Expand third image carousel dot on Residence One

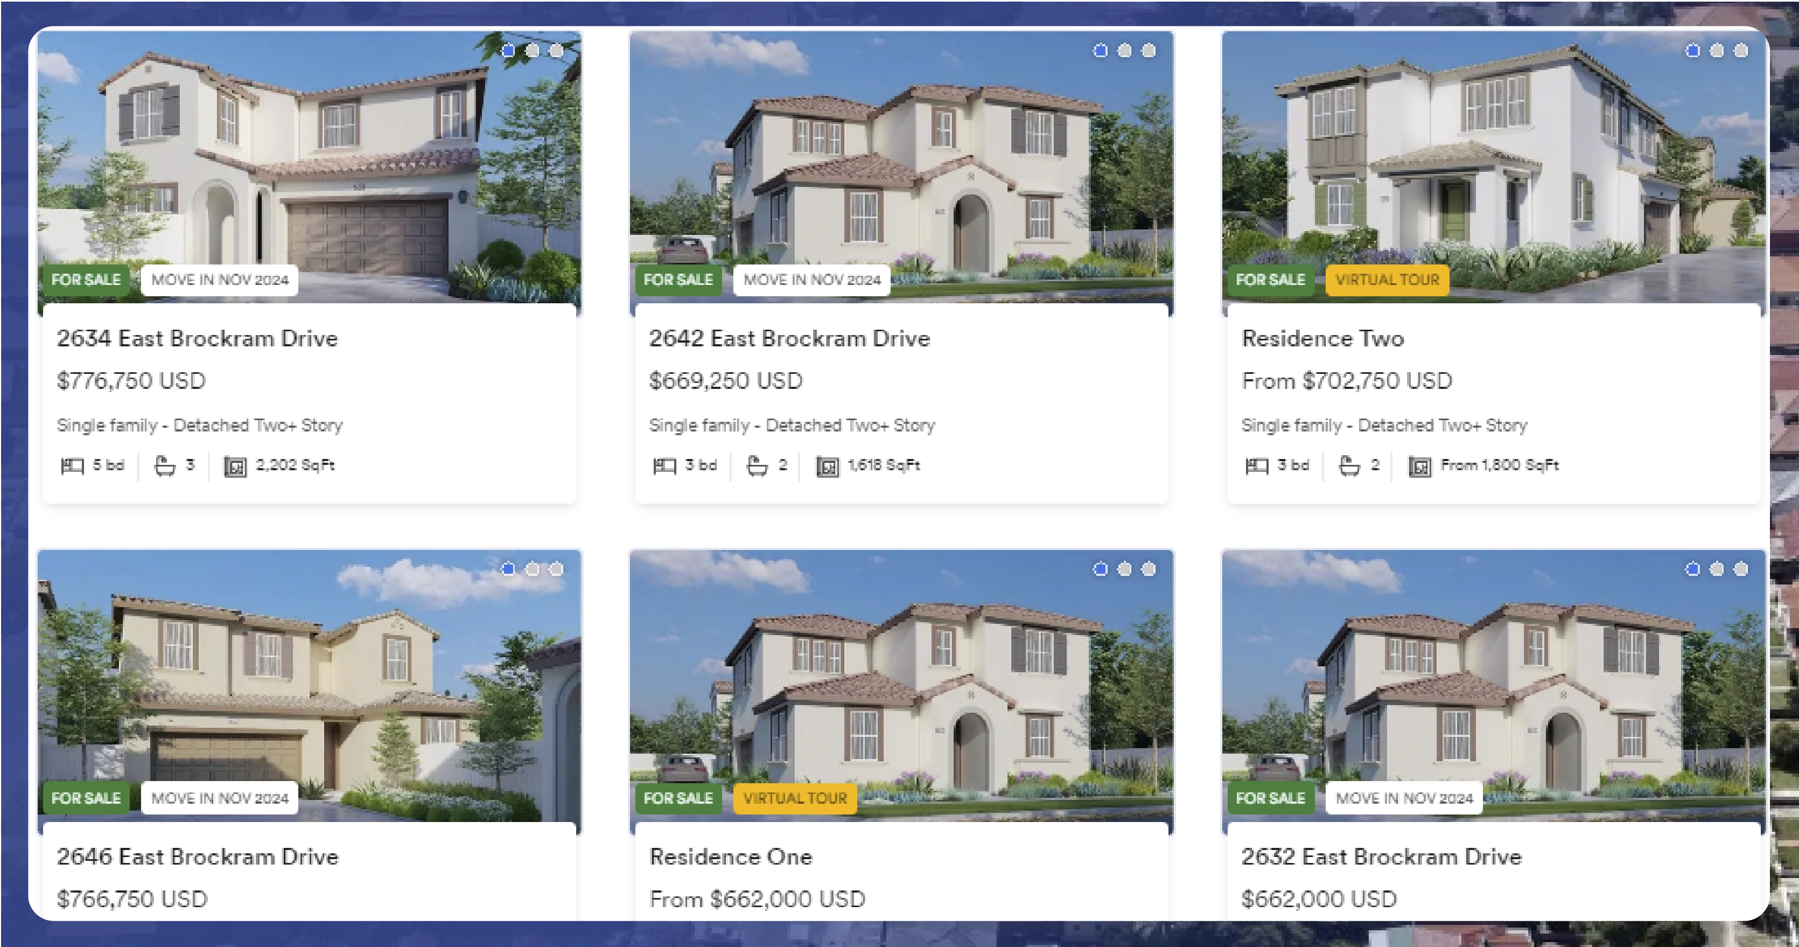pos(1145,569)
